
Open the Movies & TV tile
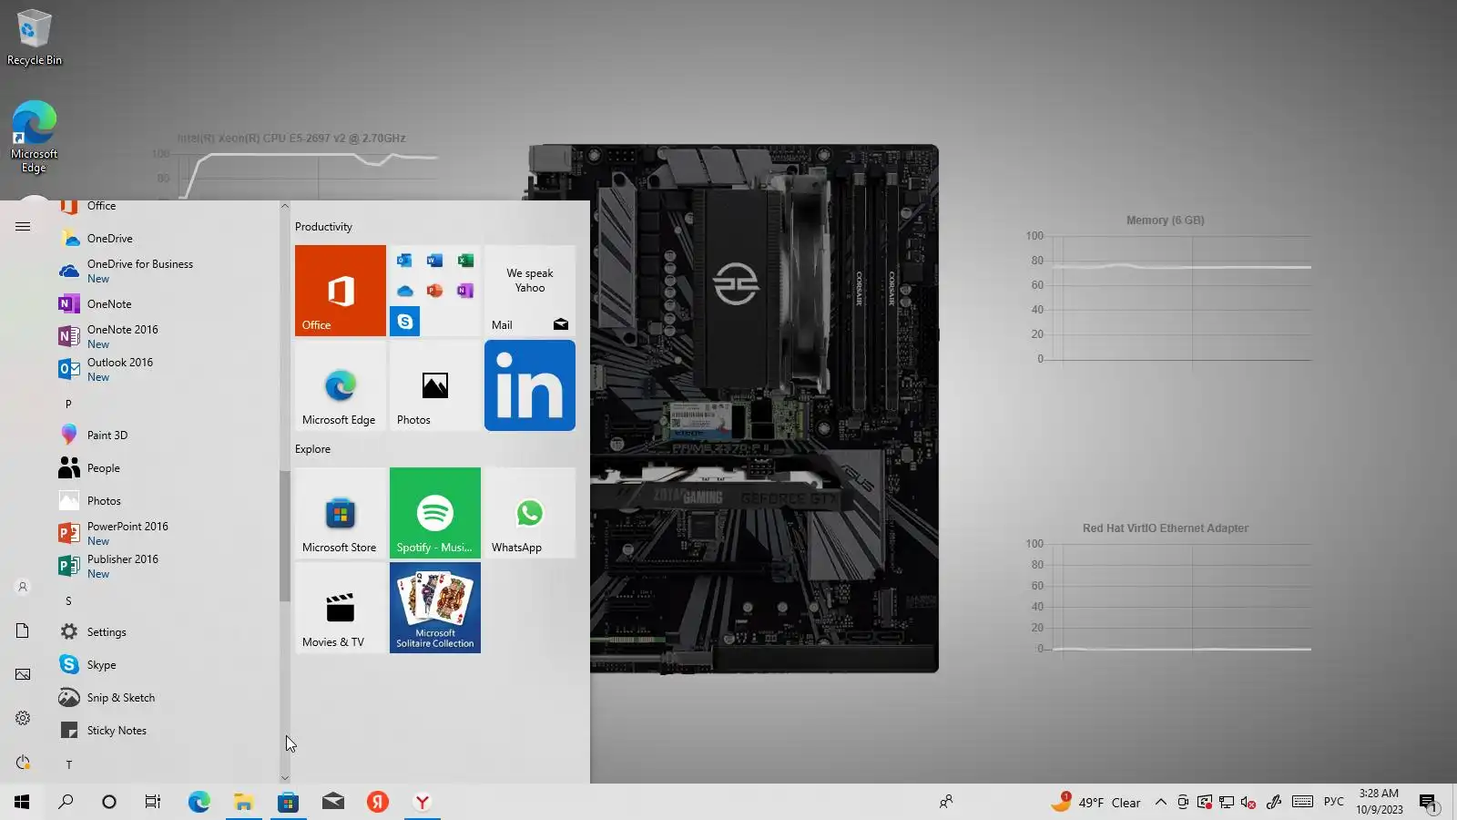[x=341, y=608]
